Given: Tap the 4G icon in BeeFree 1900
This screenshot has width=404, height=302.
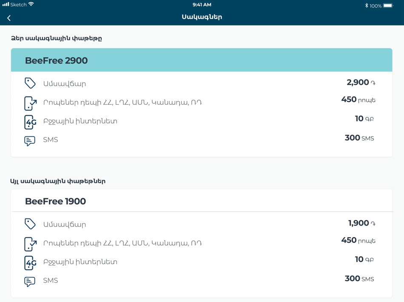Looking at the screenshot, I should [x=30, y=263].
